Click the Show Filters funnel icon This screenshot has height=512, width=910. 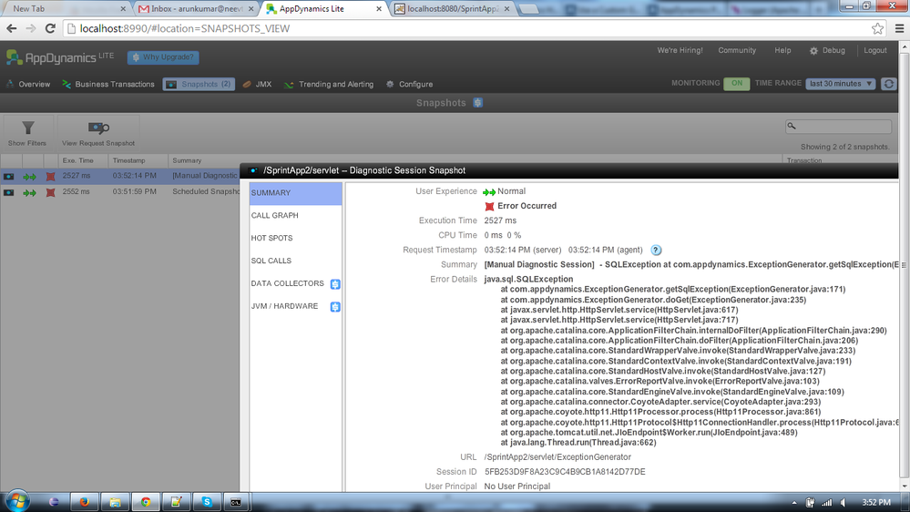click(27, 128)
